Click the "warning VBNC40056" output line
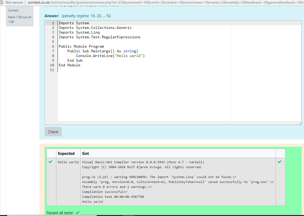The height and width of the screenshot is (216, 304). click(x=159, y=177)
